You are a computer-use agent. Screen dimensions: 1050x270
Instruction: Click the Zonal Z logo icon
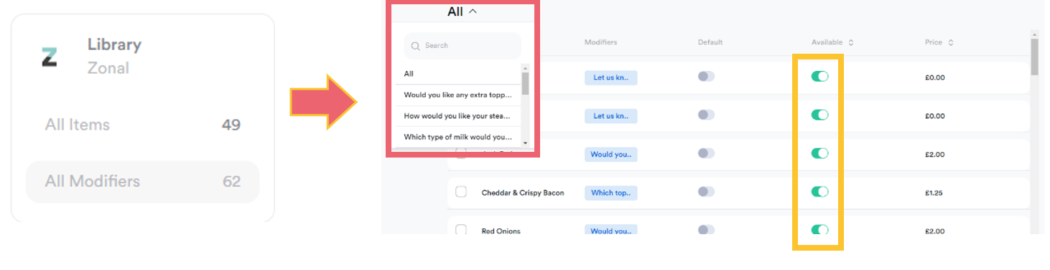pyautogui.click(x=49, y=57)
